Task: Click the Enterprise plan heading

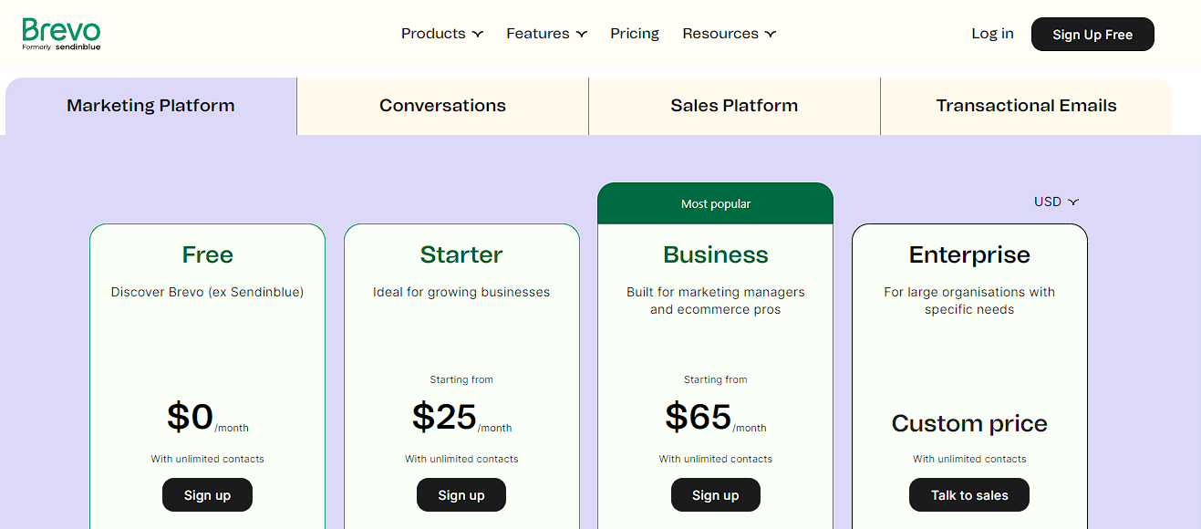Action: [969, 254]
